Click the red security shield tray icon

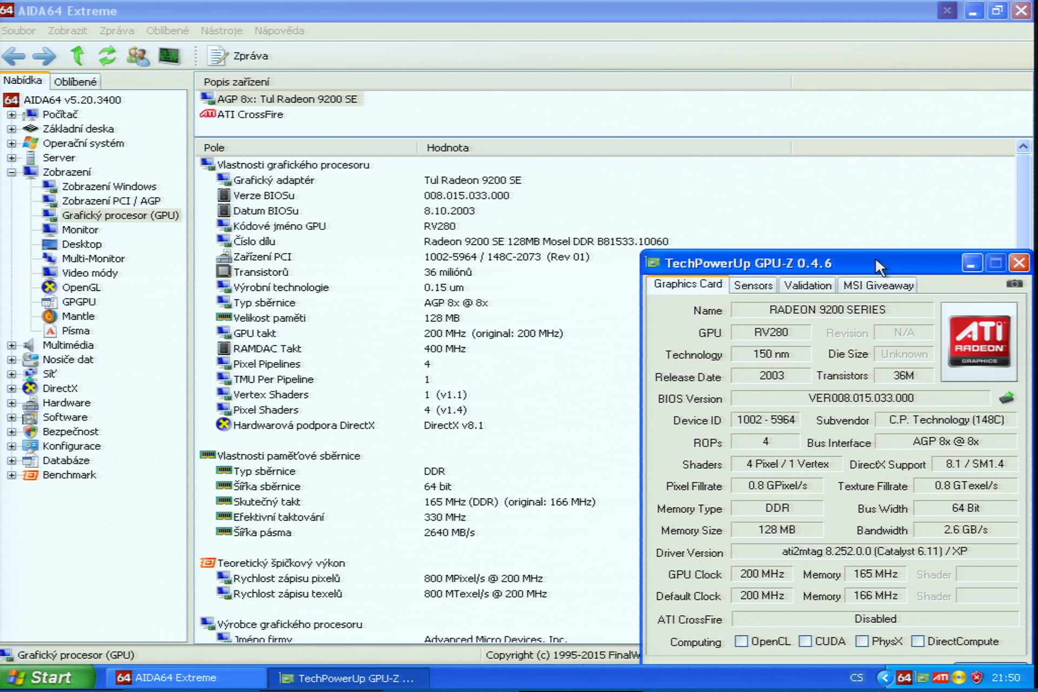(x=976, y=677)
